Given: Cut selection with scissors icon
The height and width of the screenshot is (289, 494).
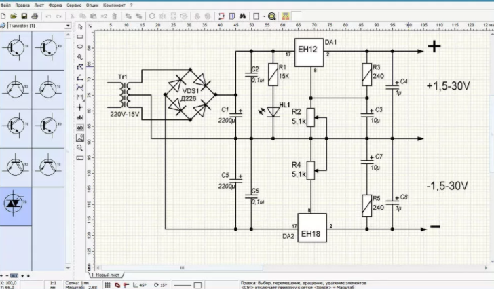Looking at the screenshot, I should [x=72, y=16].
